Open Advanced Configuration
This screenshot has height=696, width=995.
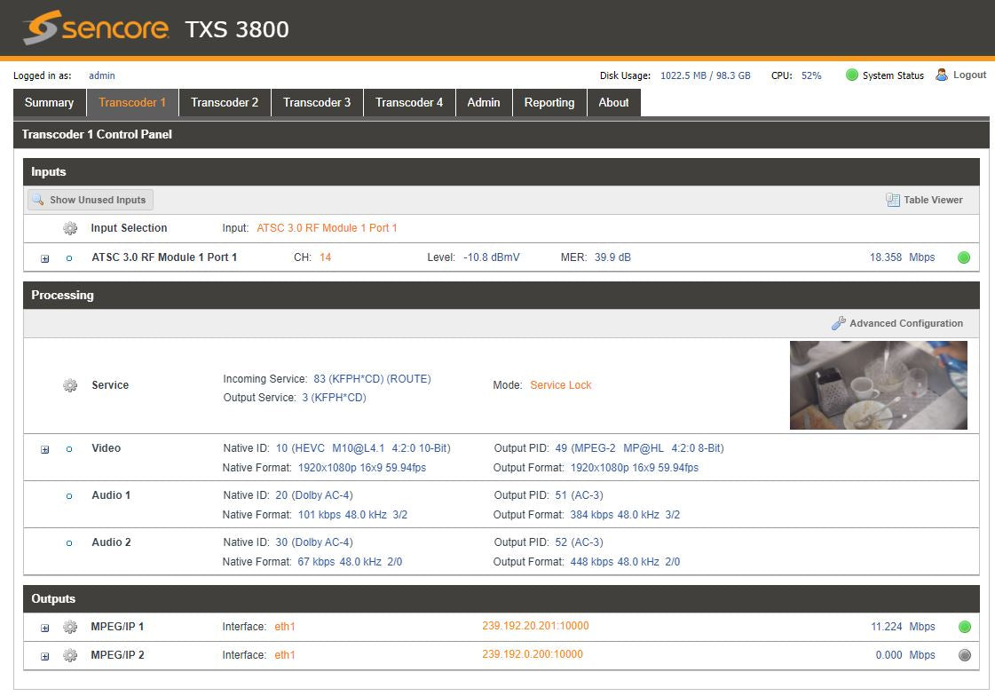(897, 323)
